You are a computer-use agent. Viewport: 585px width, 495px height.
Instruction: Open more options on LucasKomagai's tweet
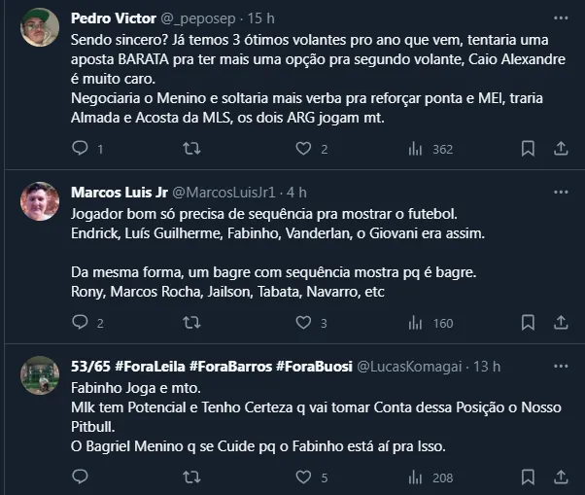[560, 367]
